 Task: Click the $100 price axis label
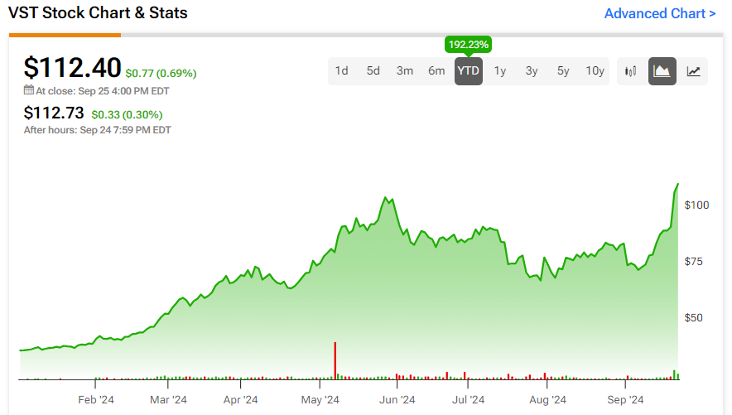point(696,205)
